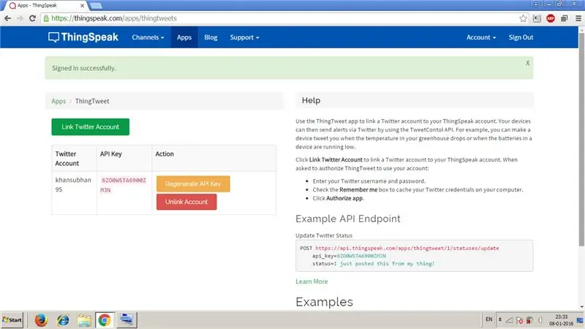Close the Apps - ThingSpeak tab

pyautogui.click(x=82, y=6)
